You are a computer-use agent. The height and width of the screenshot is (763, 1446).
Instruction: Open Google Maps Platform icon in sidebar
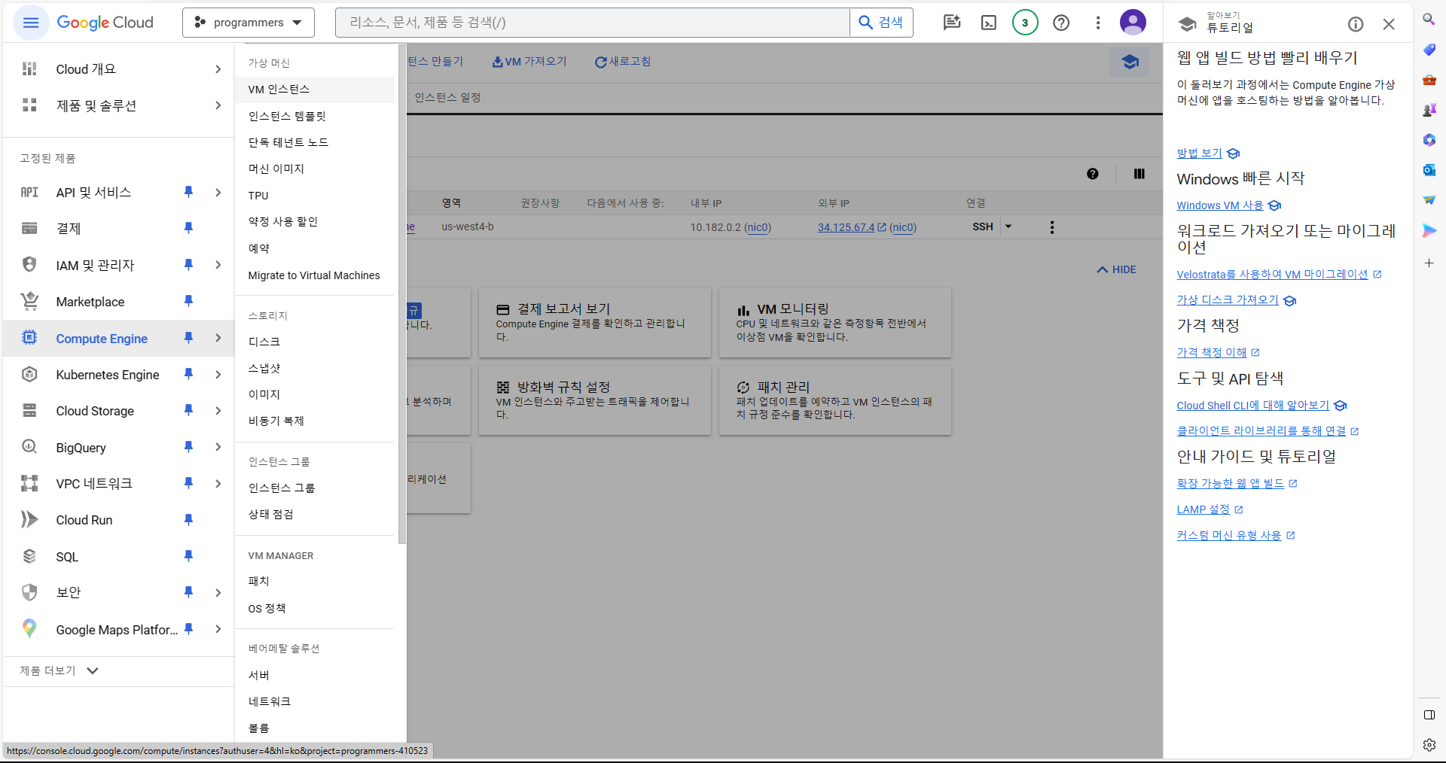(x=29, y=628)
